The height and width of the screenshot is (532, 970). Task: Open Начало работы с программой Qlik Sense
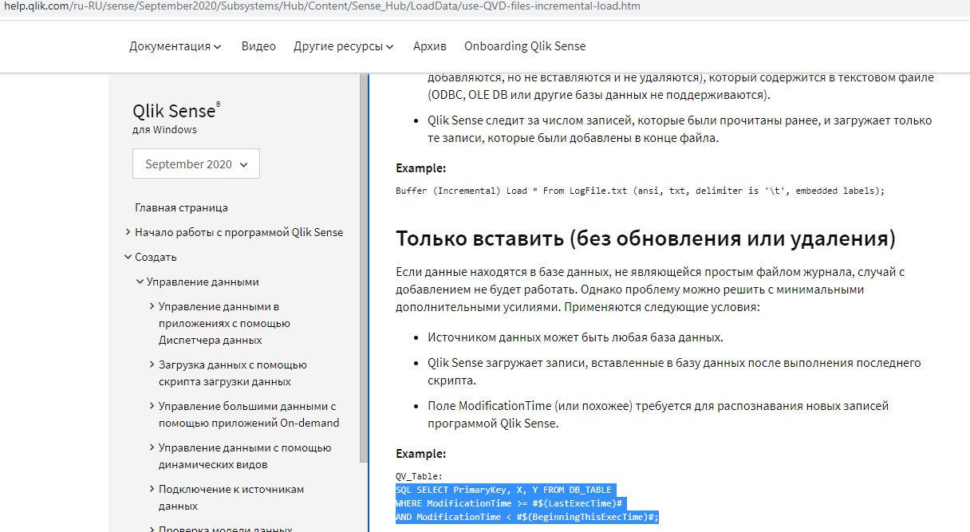[239, 232]
